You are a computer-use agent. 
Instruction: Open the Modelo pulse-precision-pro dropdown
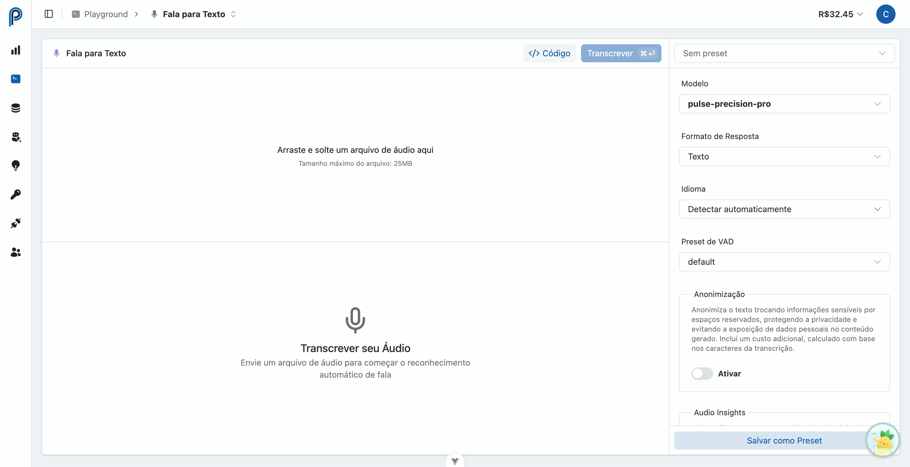784,104
